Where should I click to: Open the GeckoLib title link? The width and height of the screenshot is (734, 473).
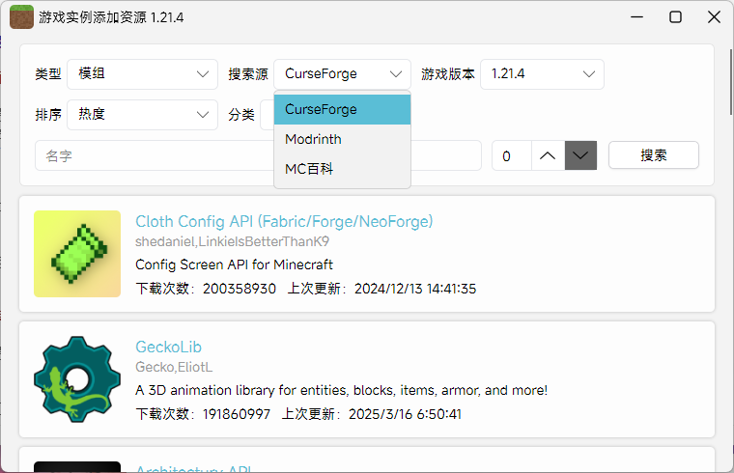pos(168,348)
